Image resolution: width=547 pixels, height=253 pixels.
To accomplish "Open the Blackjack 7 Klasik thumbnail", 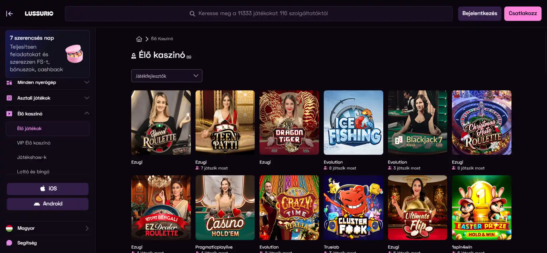I will click(417, 122).
